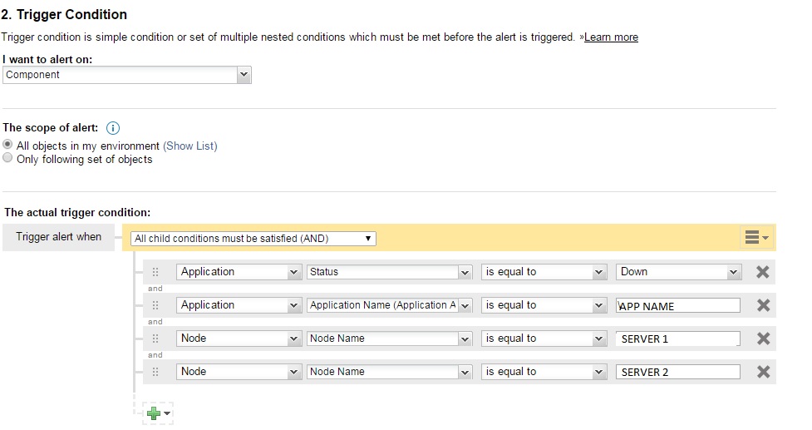Grab the drag handle of the Status row
This screenshot has width=812, height=430.
tap(155, 272)
